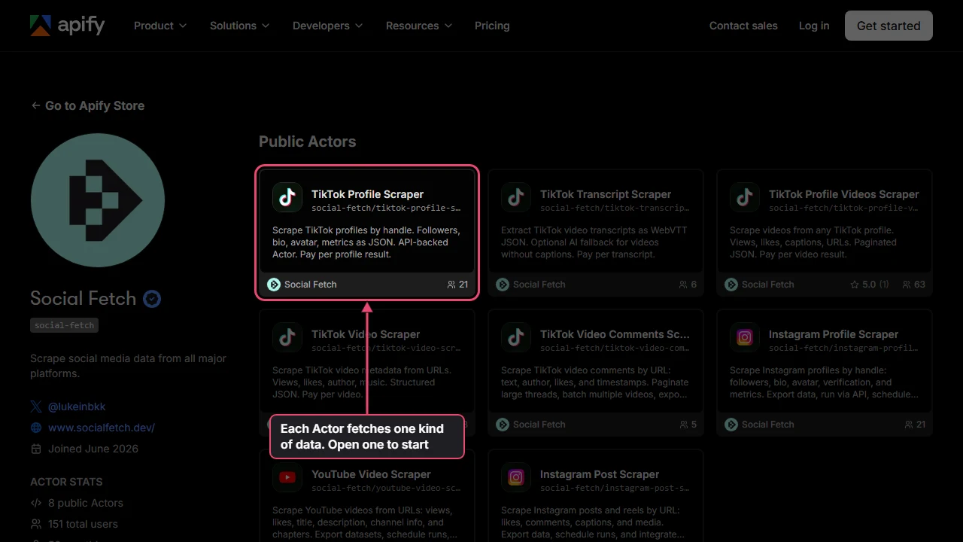
Task: Click the "151 total users" stat
Action: pos(83,524)
